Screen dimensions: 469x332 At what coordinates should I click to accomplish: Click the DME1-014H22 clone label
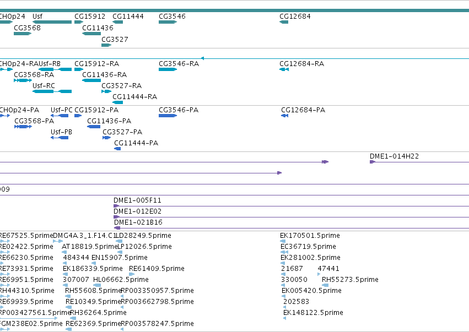click(394, 156)
